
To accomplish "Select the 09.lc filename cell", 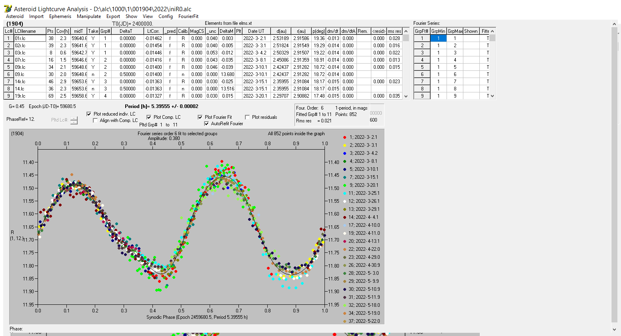I will (30, 74).
